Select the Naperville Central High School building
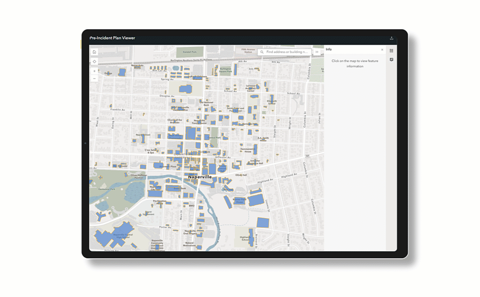The height and width of the screenshot is (297, 480). [x=113, y=235]
